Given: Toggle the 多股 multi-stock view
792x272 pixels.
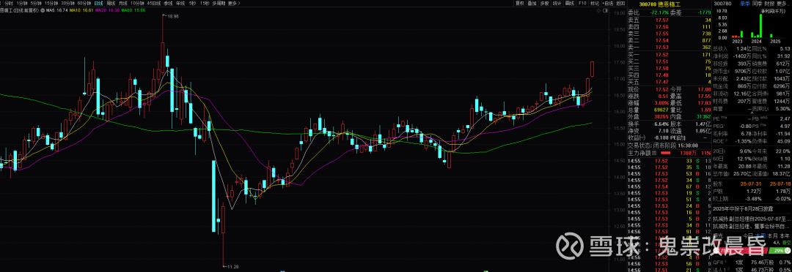Looking at the screenshot, I should click(x=544, y=3).
